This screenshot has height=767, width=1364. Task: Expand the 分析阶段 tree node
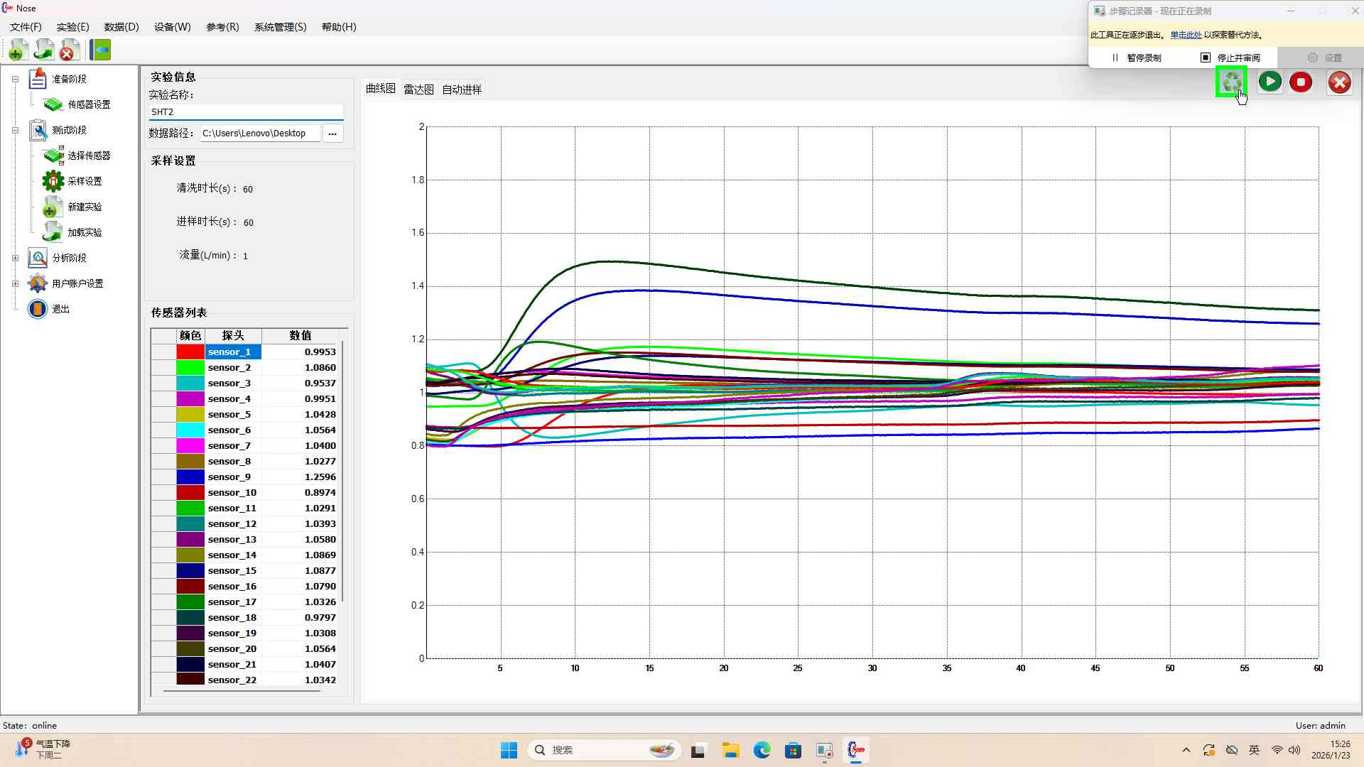pyautogui.click(x=15, y=258)
